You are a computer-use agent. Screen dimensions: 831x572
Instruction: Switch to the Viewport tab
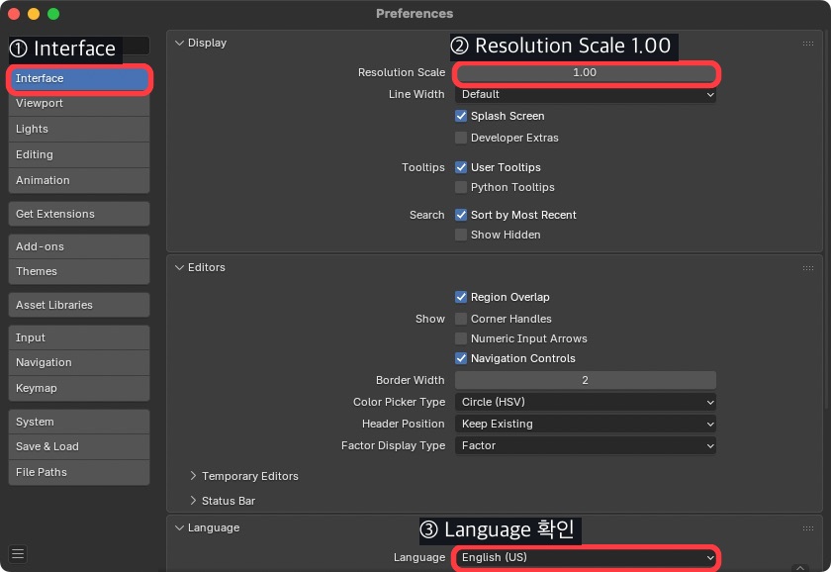[x=79, y=103]
